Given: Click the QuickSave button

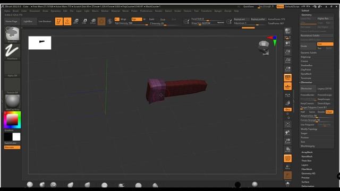Looking at the screenshot, I should [249, 6].
